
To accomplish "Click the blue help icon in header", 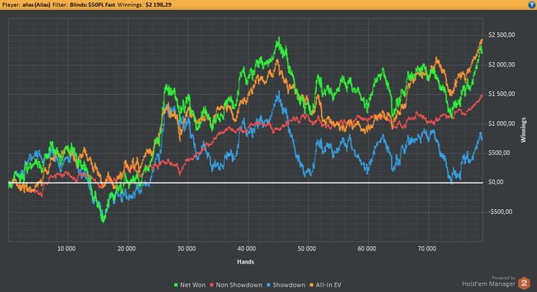I will point(532,5).
